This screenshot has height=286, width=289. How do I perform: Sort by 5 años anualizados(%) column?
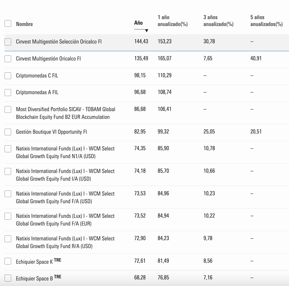coord(266,21)
